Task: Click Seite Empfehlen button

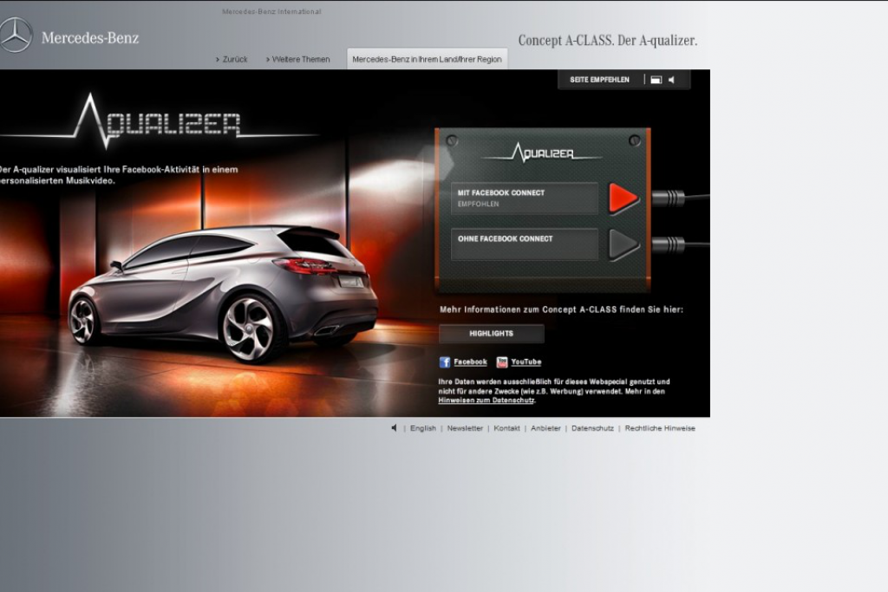Action: (x=599, y=80)
